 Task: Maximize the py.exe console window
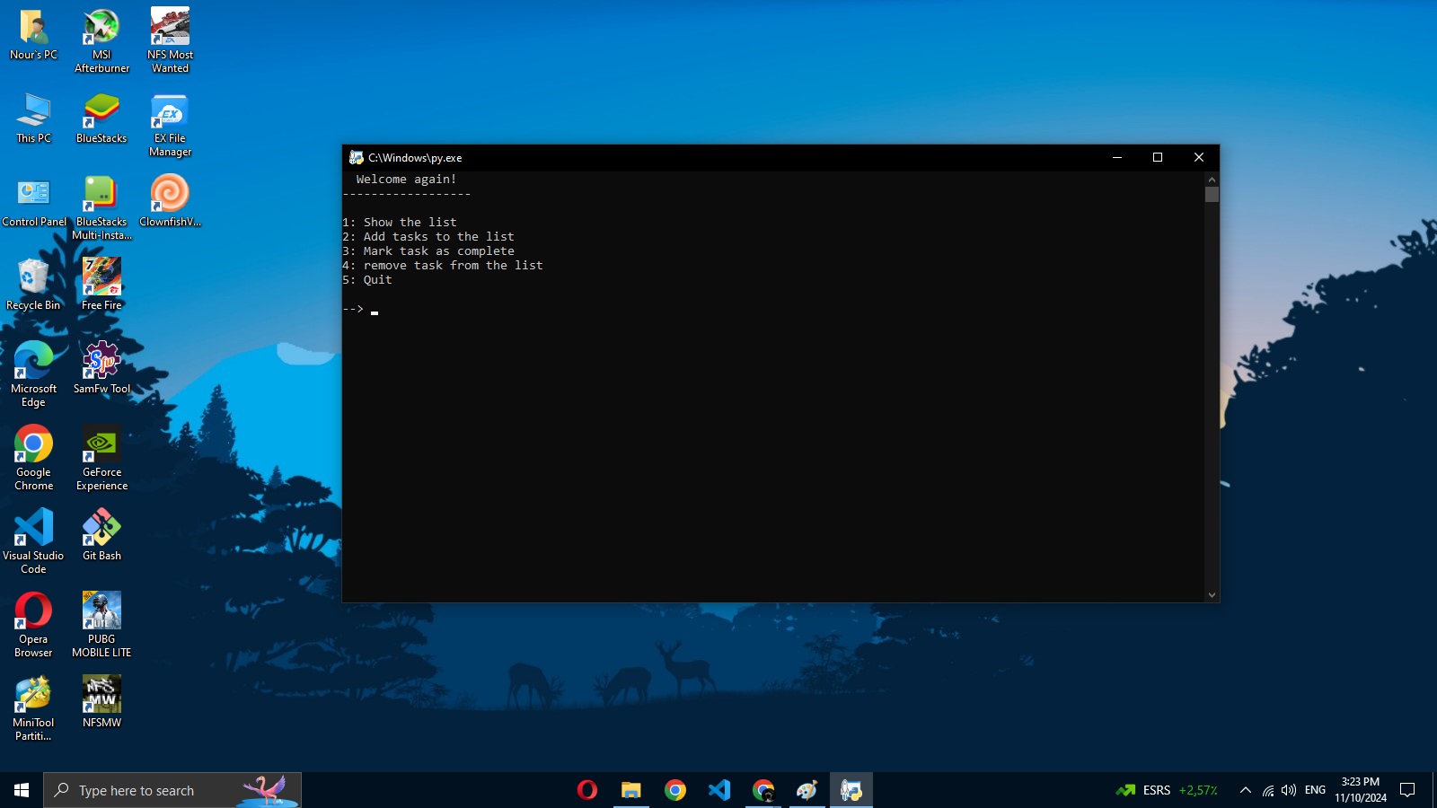(1158, 157)
